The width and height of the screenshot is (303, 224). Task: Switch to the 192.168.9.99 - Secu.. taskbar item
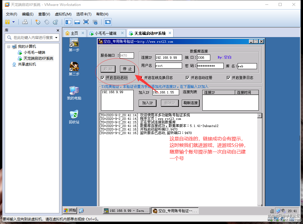point(126,211)
